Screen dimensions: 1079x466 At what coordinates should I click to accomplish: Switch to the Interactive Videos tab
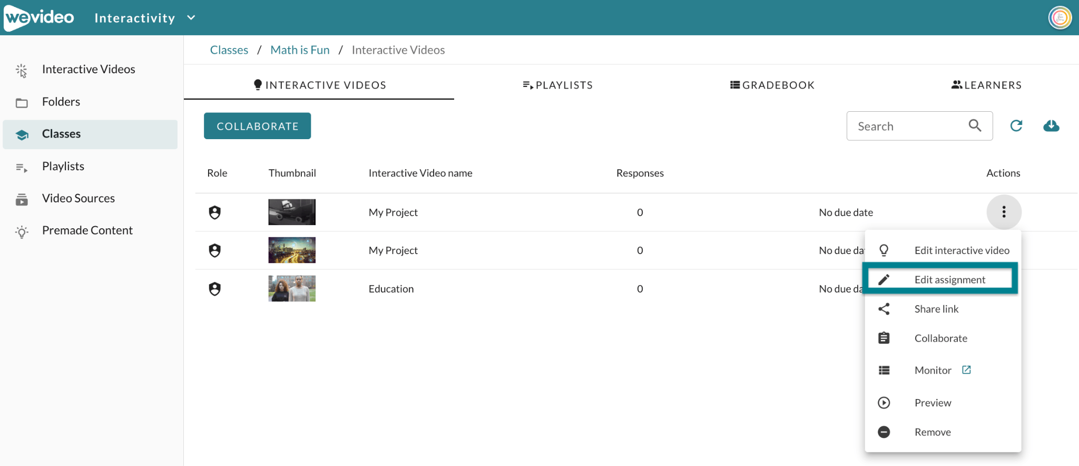(x=319, y=85)
